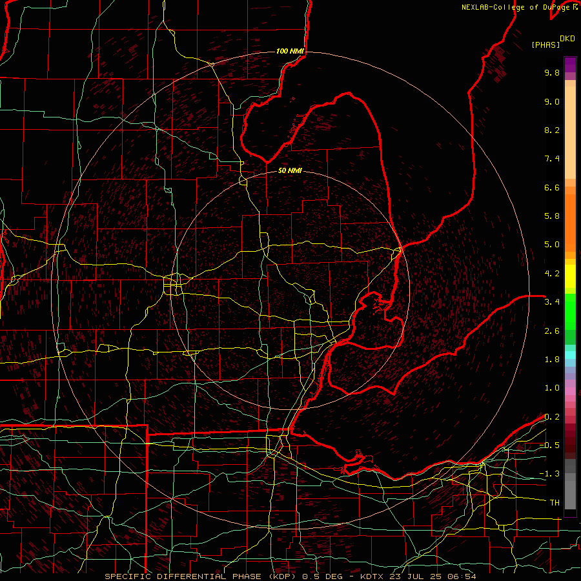Select the 8.2 scale value label
Viewport: 581px width, 581px height.
[552, 130]
